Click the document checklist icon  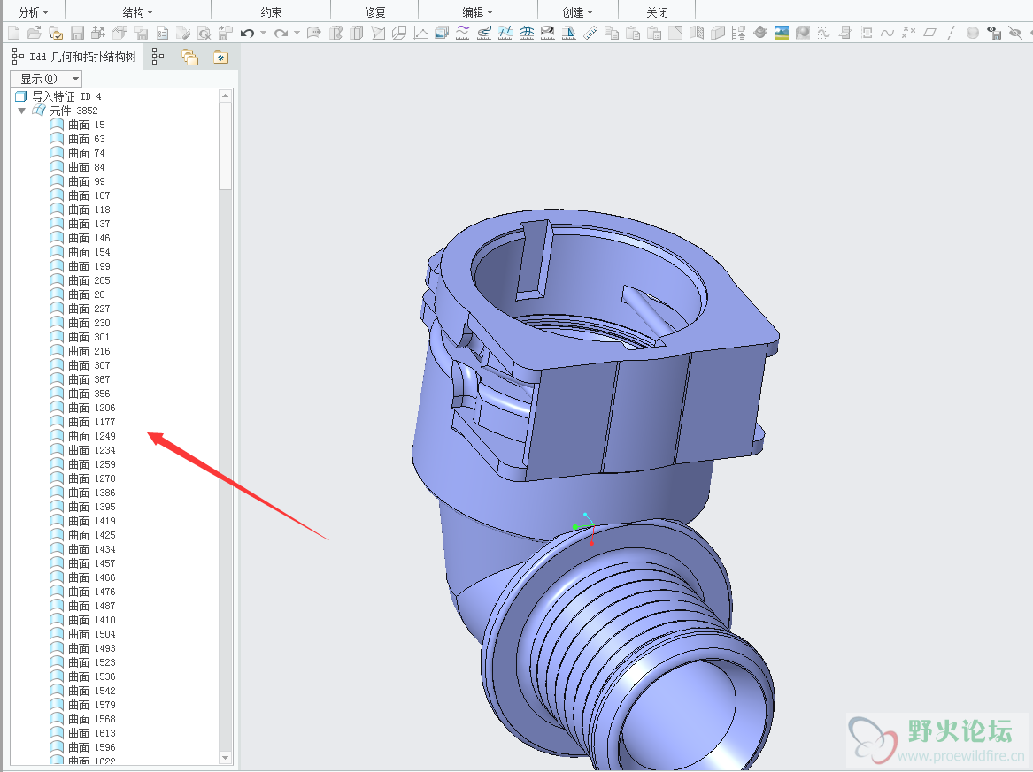coord(162,32)
